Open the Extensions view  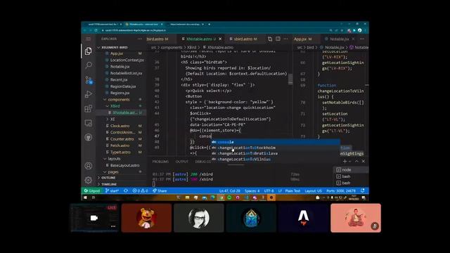[x=89, y=108]
